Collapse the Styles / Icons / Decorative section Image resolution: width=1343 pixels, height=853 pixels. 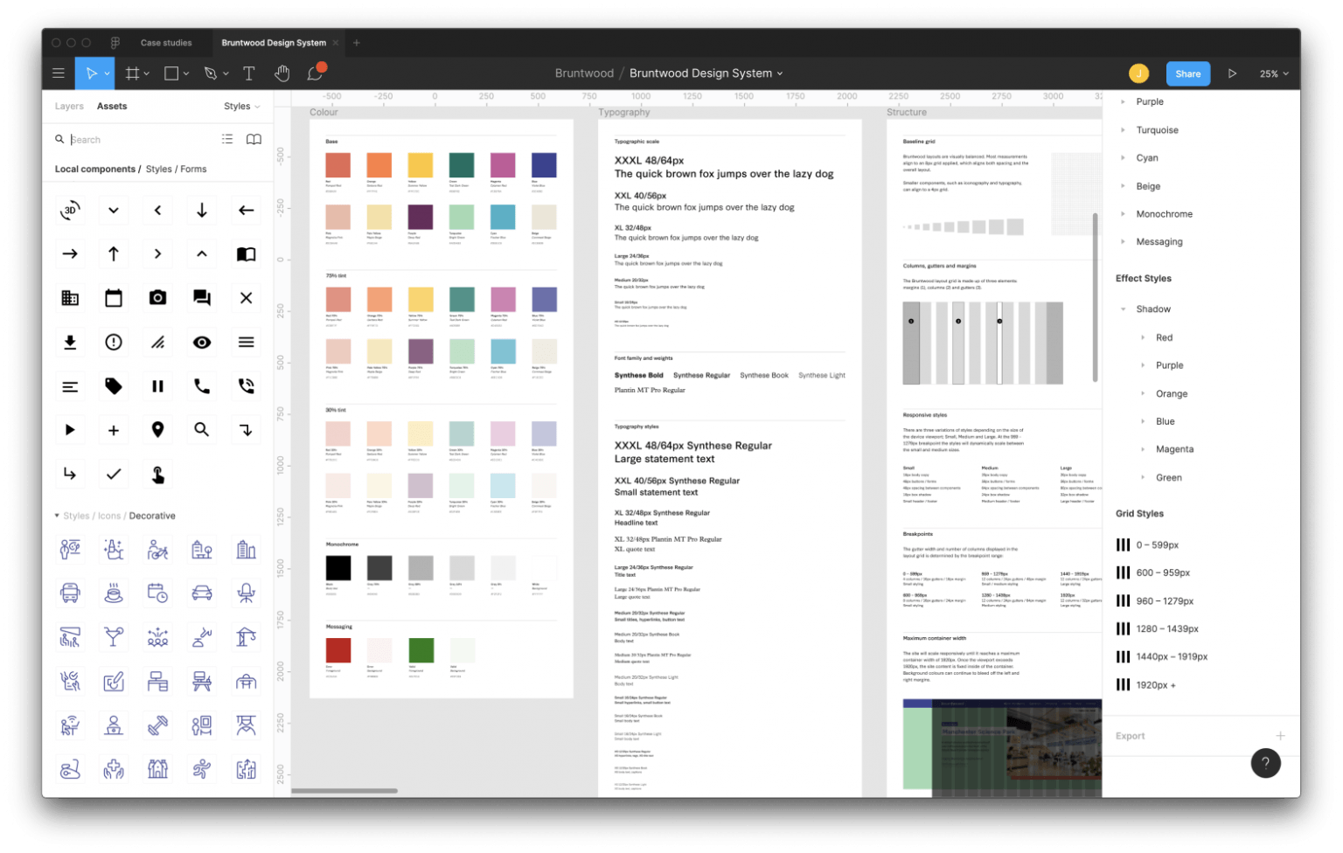coord(57,516)
